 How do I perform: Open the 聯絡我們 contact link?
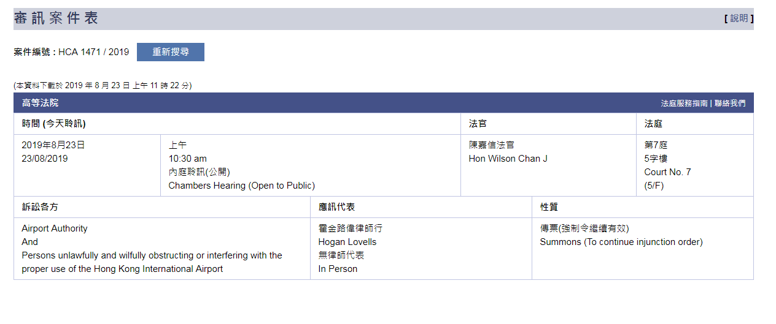point(730,104)
